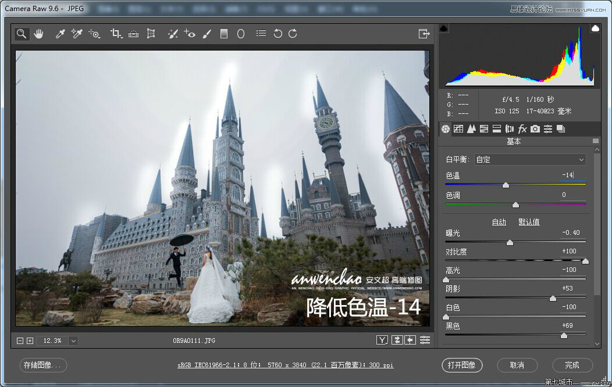
Task: Click the 默认值 default link
Action: tap(529, 222)
